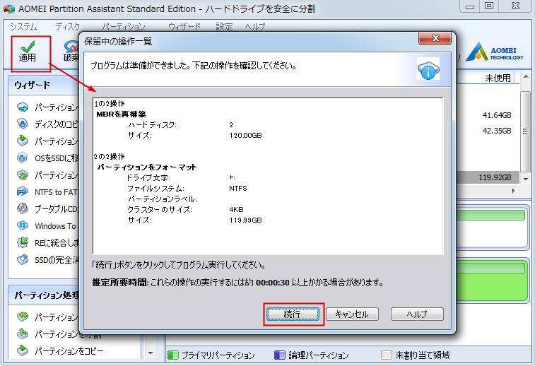Click the blue info icon in the dialog
Viewport: 535px width, 366px height.
tap(428, 69)
